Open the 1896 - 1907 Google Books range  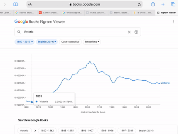click(87, 131)
